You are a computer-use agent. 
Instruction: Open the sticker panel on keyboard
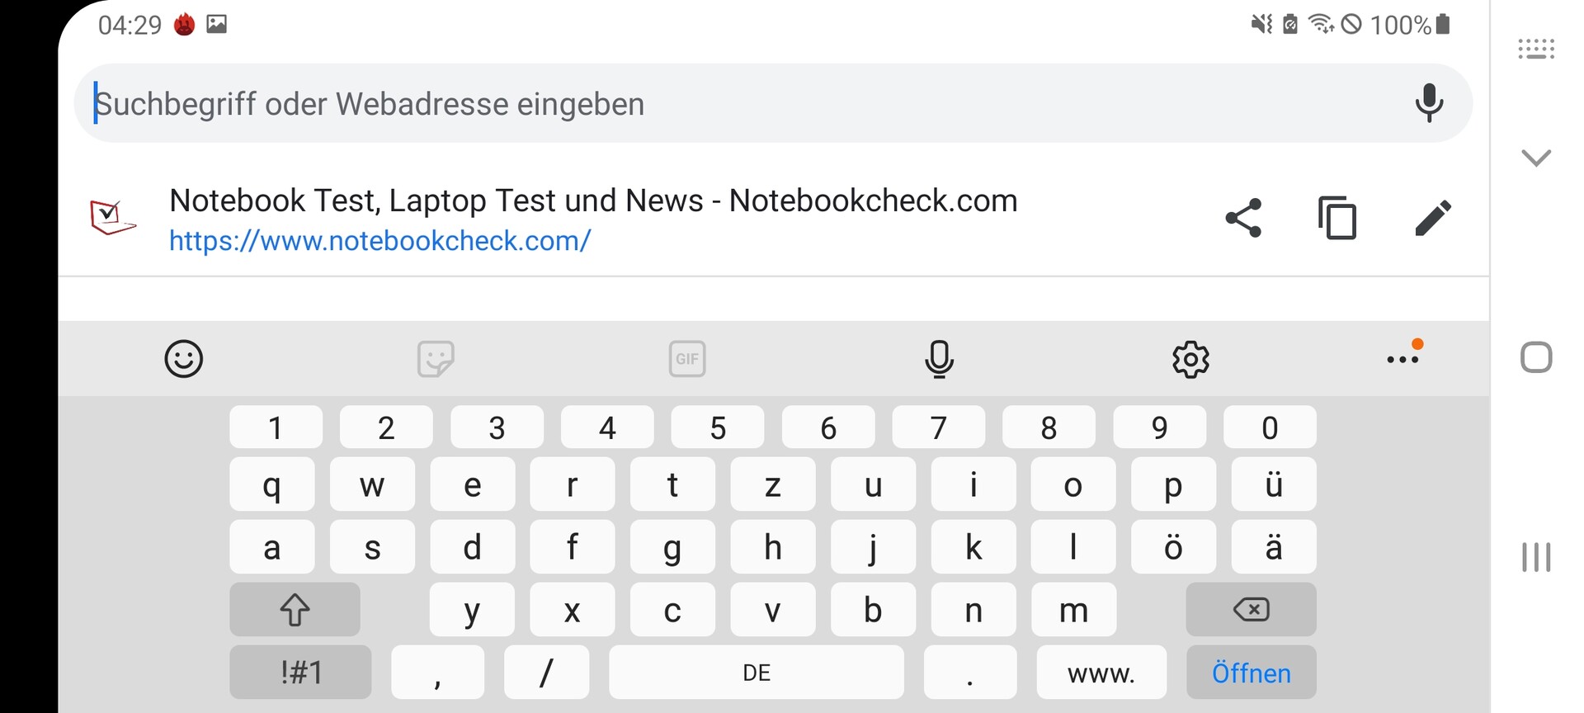[x=436, y=359]
